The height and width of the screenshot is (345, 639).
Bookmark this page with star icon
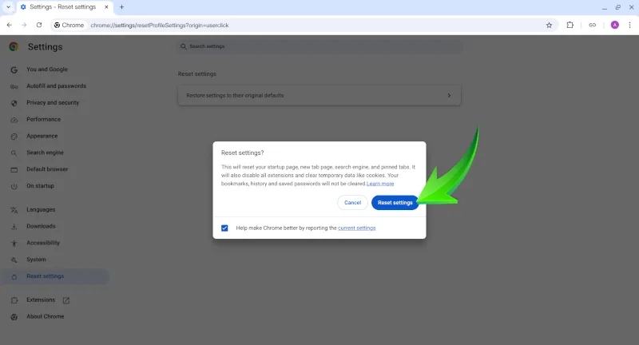tap(549, 25)
